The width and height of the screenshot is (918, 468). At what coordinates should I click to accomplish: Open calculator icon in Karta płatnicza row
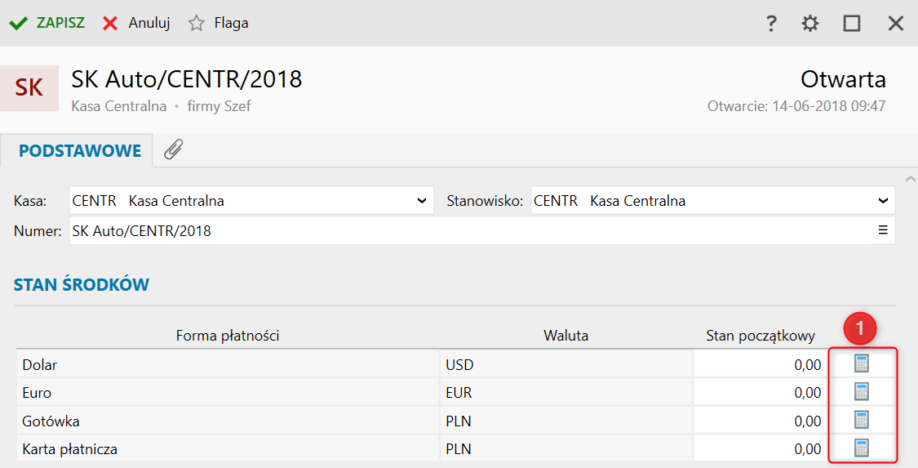(x=861, y=448)
